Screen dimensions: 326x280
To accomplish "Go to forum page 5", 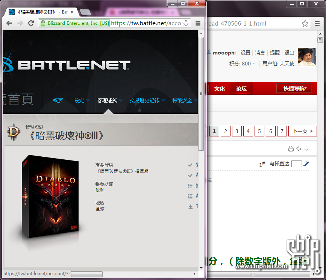I will tap(259, 131).
